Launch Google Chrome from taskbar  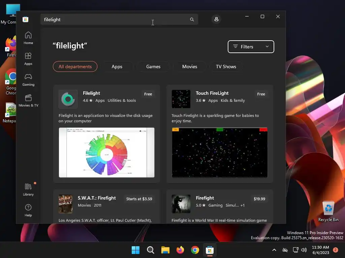pos(195,250)
